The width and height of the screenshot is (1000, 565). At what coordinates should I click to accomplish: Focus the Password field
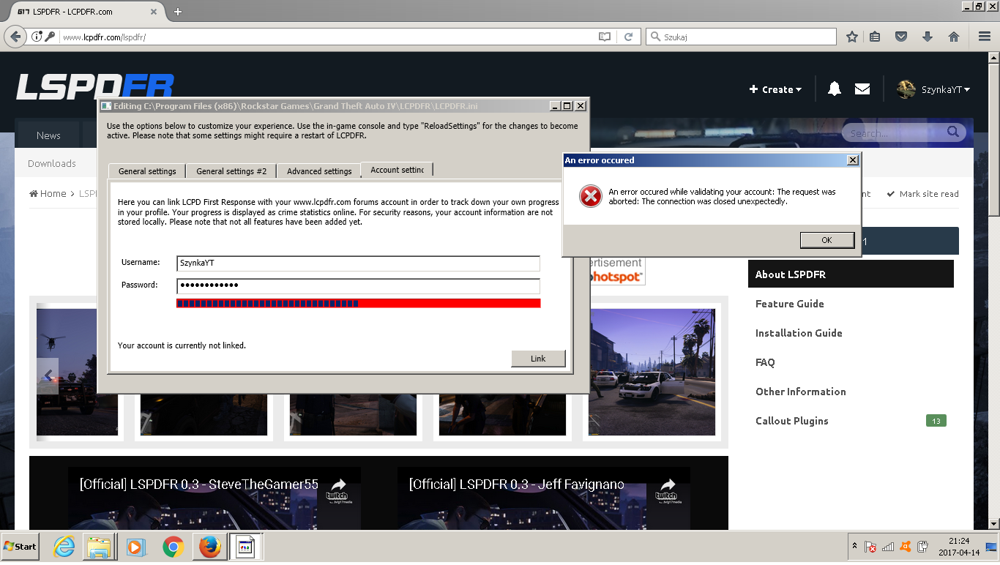tap(359, 285)
